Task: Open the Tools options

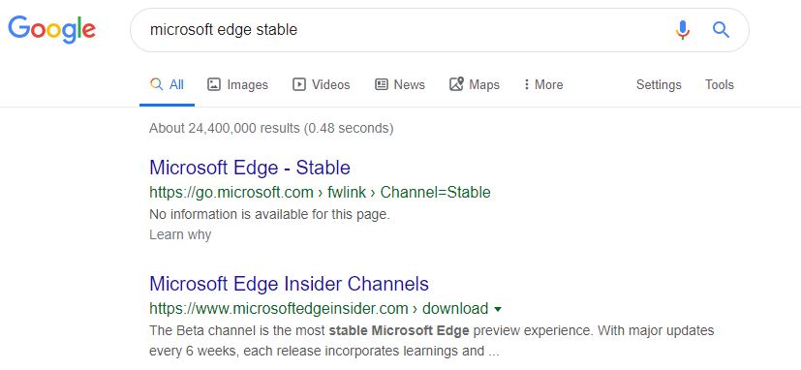Action: click(x=720, y=85)
